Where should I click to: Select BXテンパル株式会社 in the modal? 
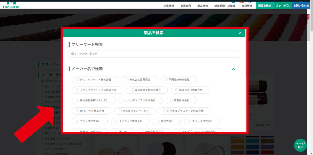pos(92,111)
